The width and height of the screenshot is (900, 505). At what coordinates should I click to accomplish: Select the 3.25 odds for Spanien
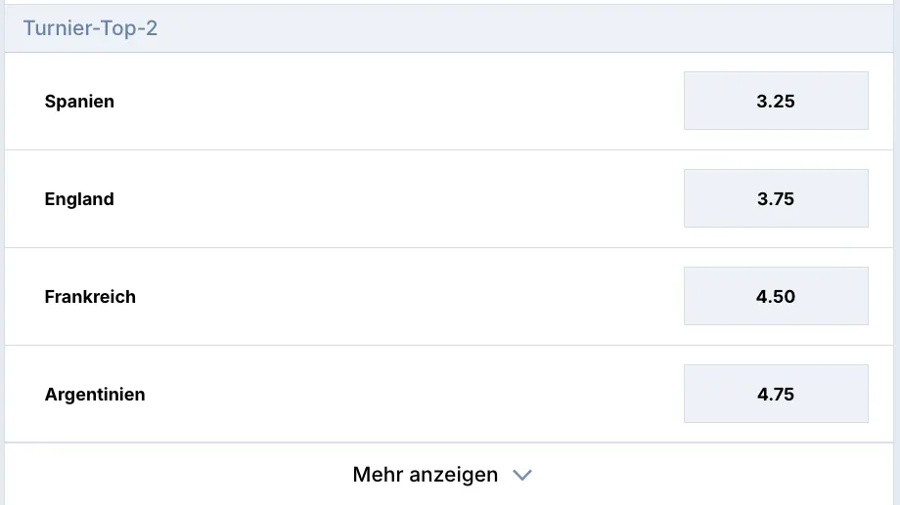tap(776, 101)
